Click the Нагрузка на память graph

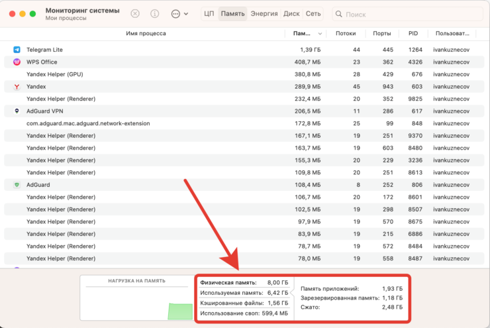tap(137, 298)
